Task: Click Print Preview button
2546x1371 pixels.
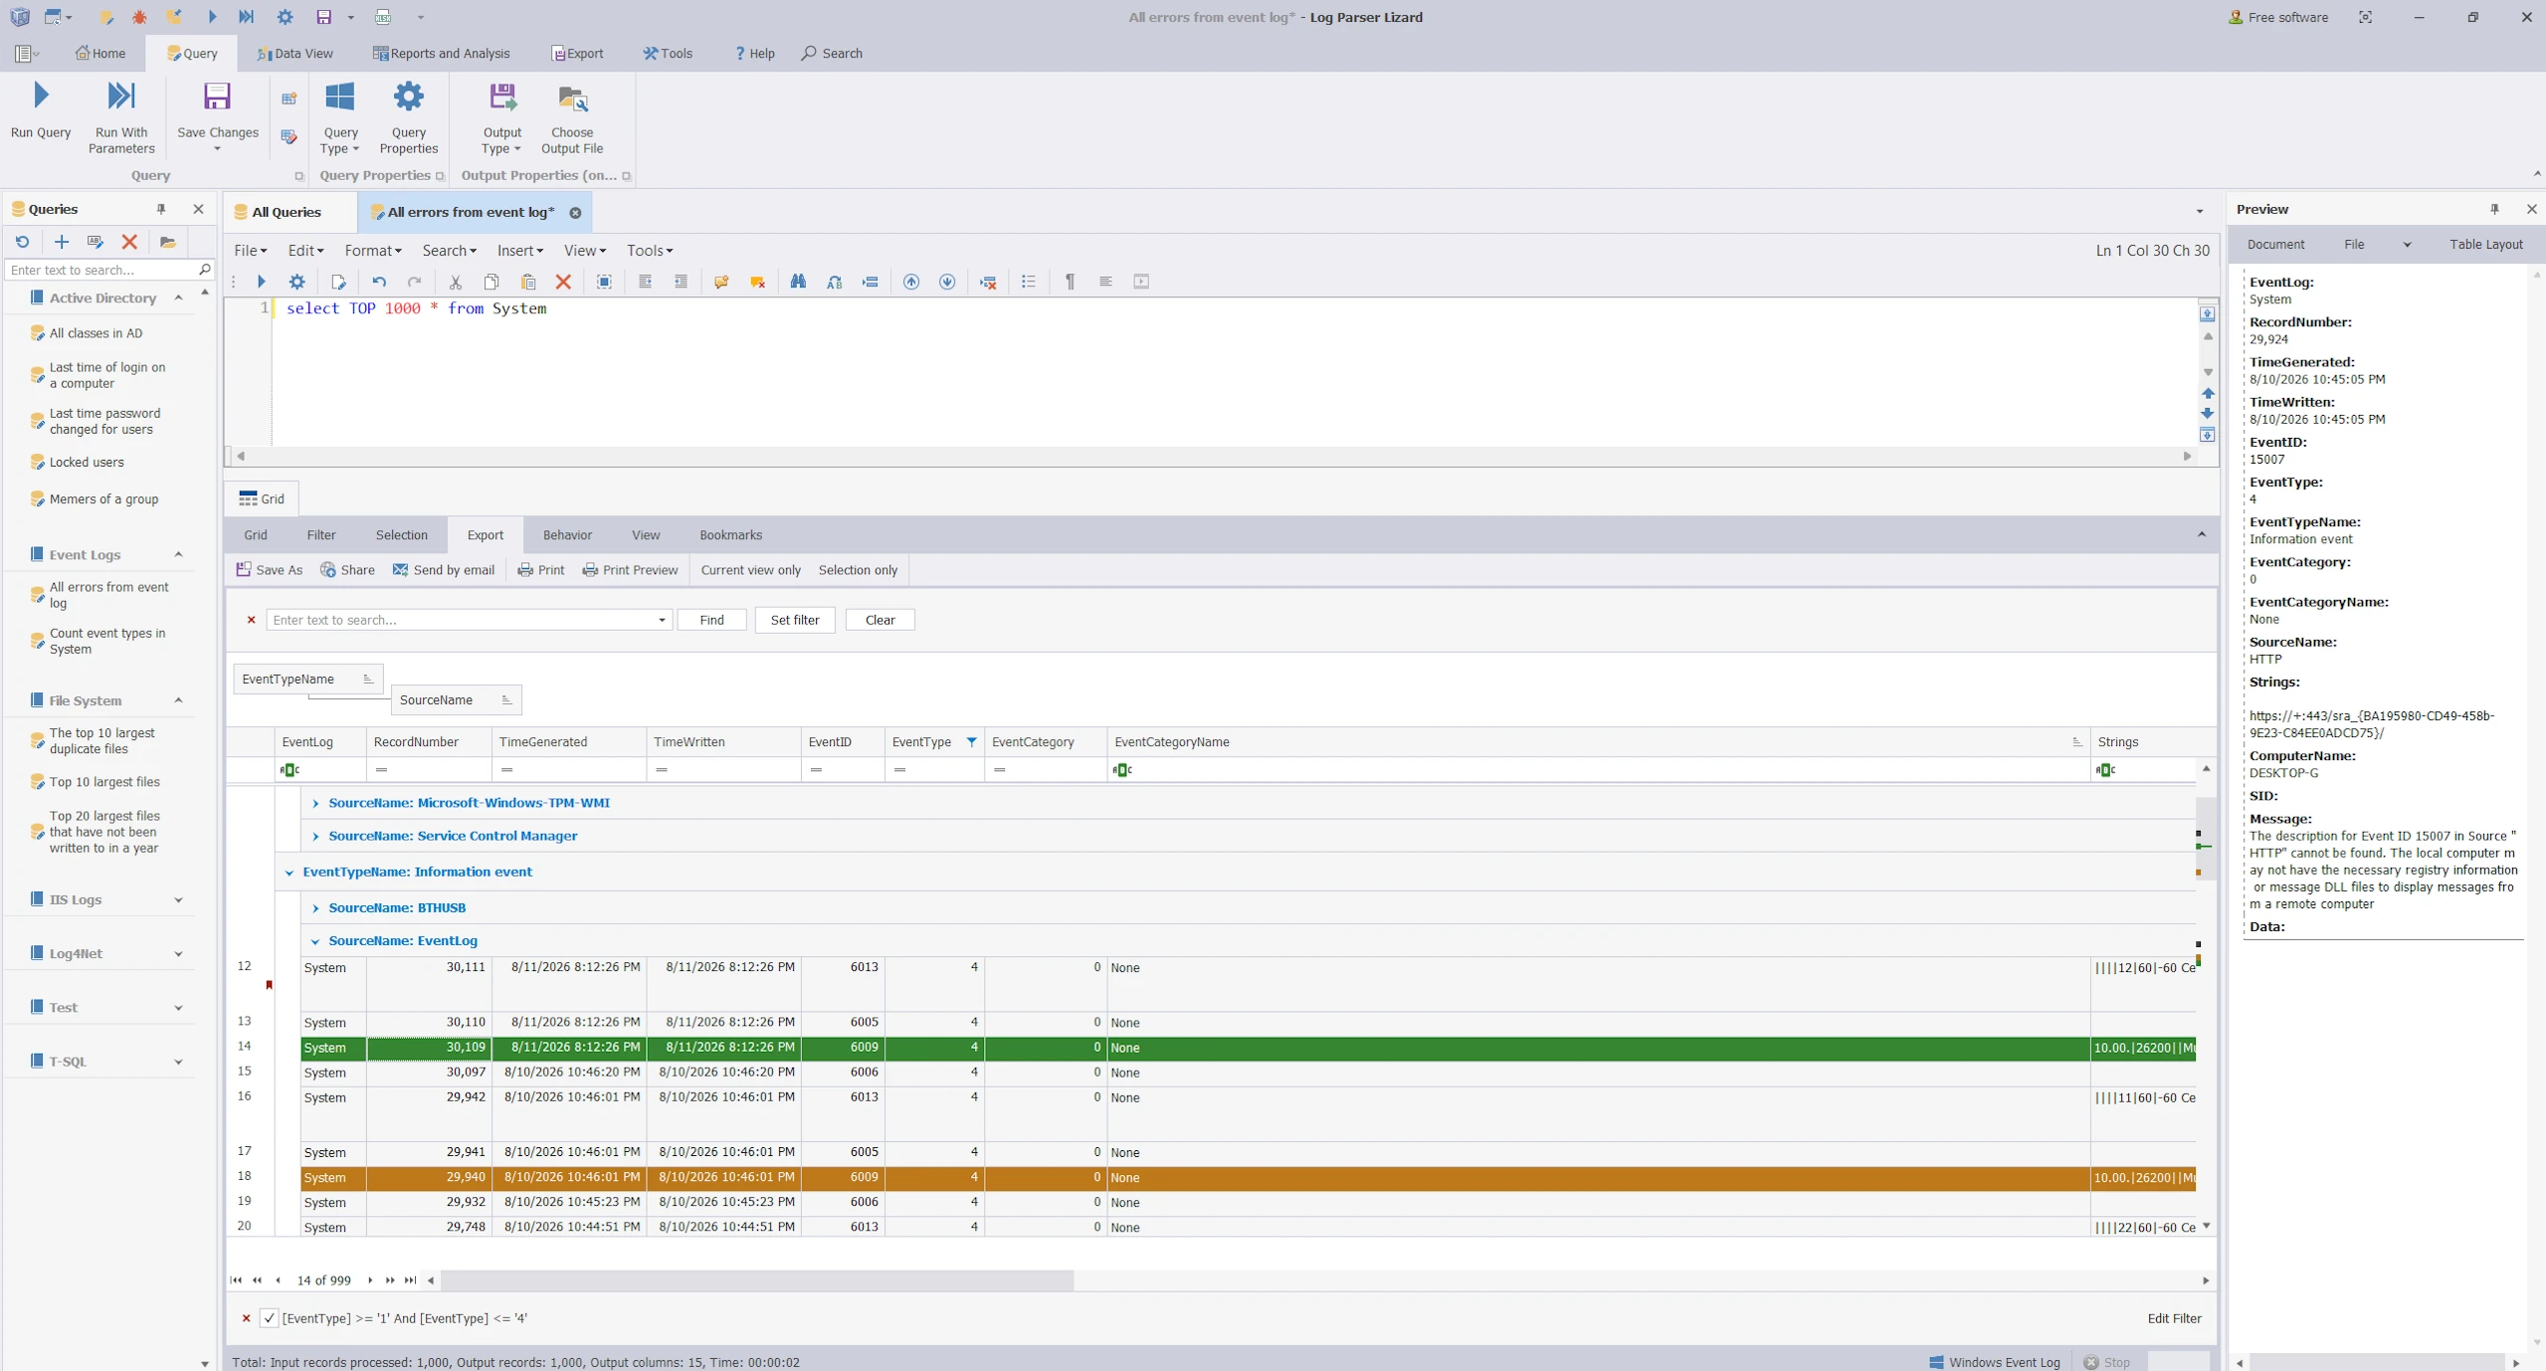Action: [630, 570]
